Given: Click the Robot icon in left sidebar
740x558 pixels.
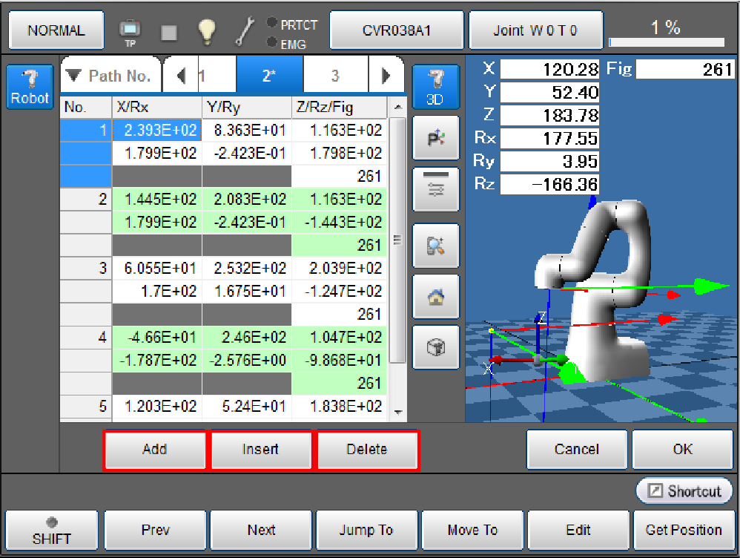Looking at the screenshot, I should click(x=30, y=87).
